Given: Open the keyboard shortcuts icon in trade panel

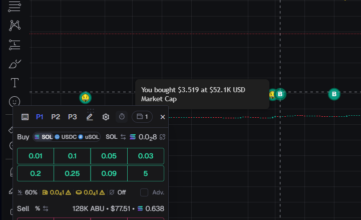Looking at the screenshot, I should [25, 117].
